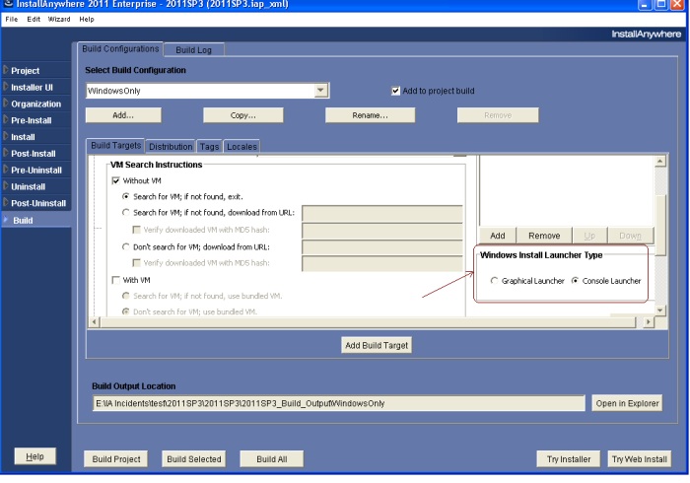The width and height of the screenshot is (690, 483).
Task: Click the Build Project button
Action: tap(116, 459)
